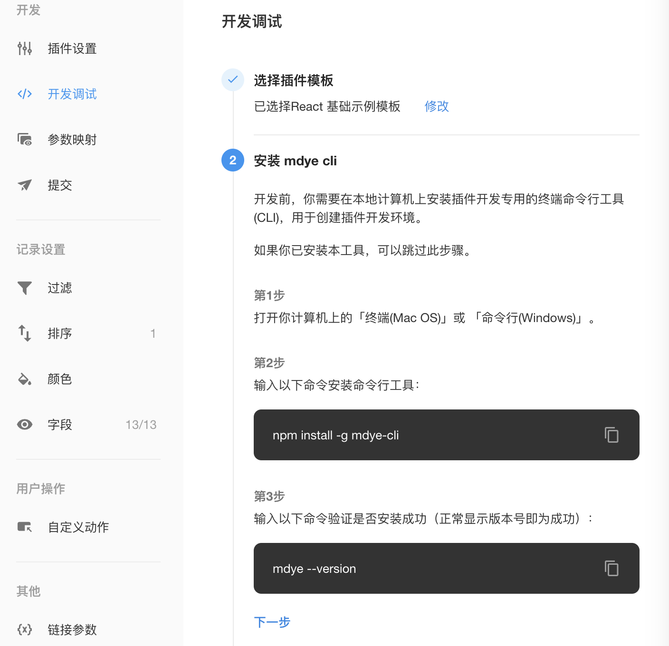
Task: Click the custom action cursor icon
Action: click(25, 527)
